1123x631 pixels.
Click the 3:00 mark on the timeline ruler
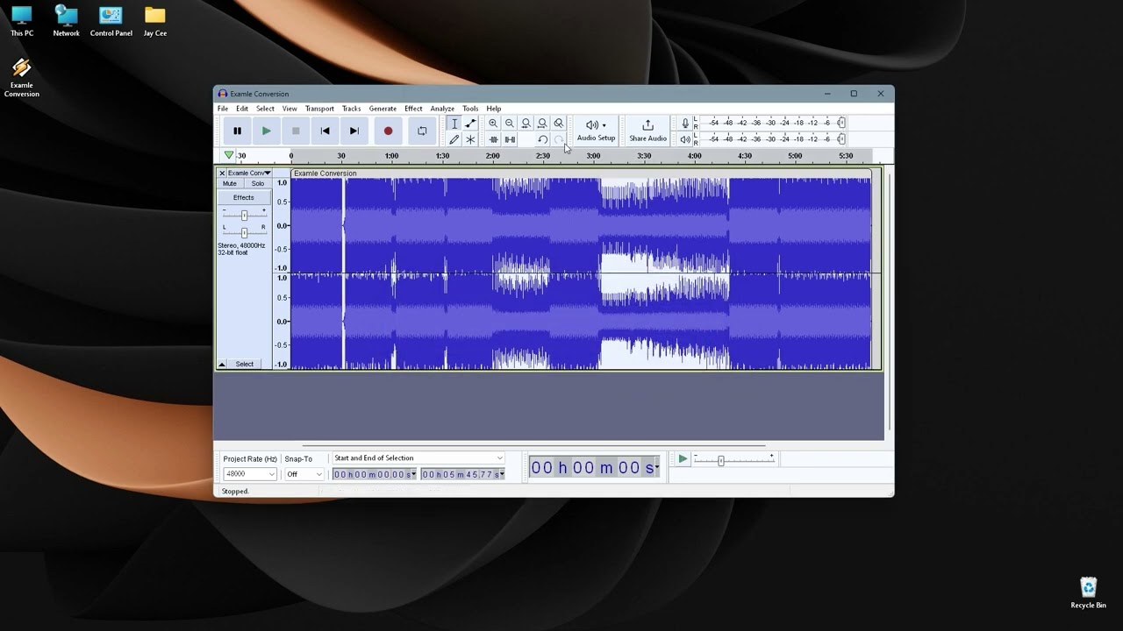click(594, 156)
